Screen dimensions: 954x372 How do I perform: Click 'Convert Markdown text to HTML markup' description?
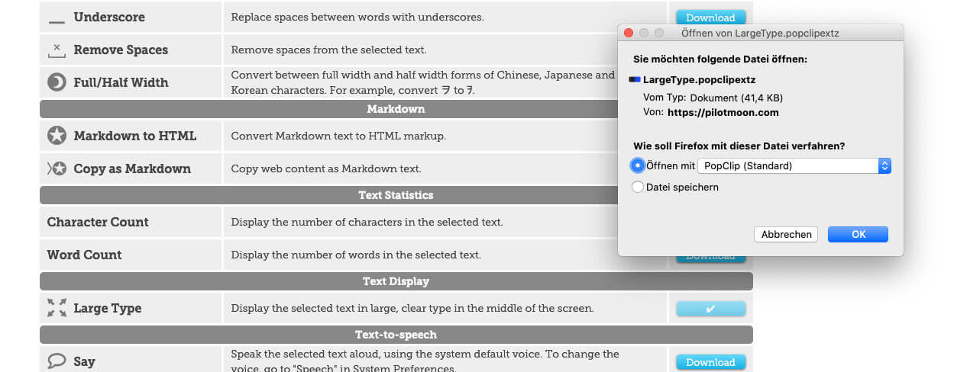338,136
